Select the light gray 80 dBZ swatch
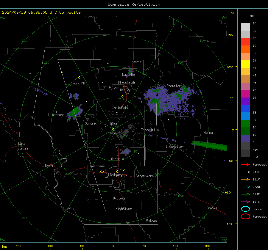The height and width of the screenshot is (250, 268). tap(245, 27)
